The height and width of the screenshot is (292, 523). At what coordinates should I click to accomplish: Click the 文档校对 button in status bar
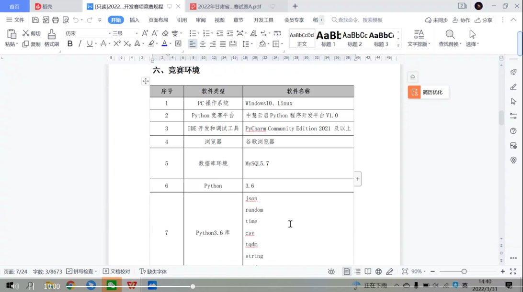tap(116, 272)
